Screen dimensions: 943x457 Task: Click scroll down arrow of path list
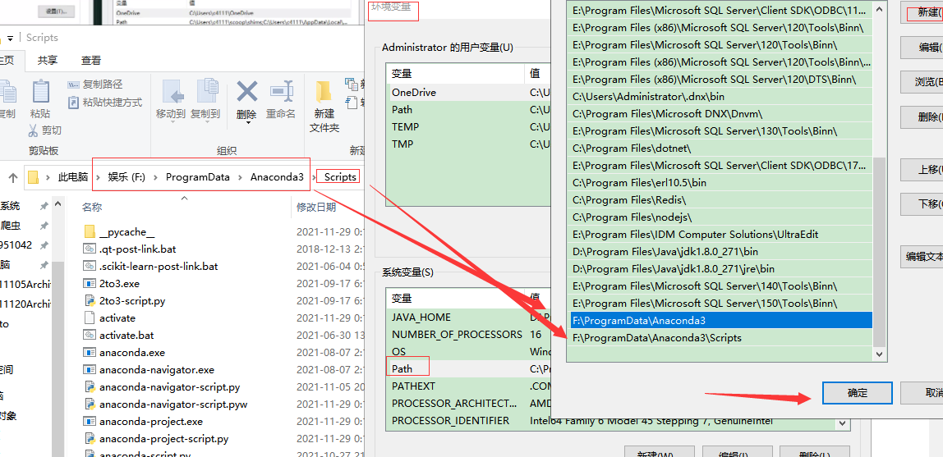pyautogui.click(x=879, y=354)
